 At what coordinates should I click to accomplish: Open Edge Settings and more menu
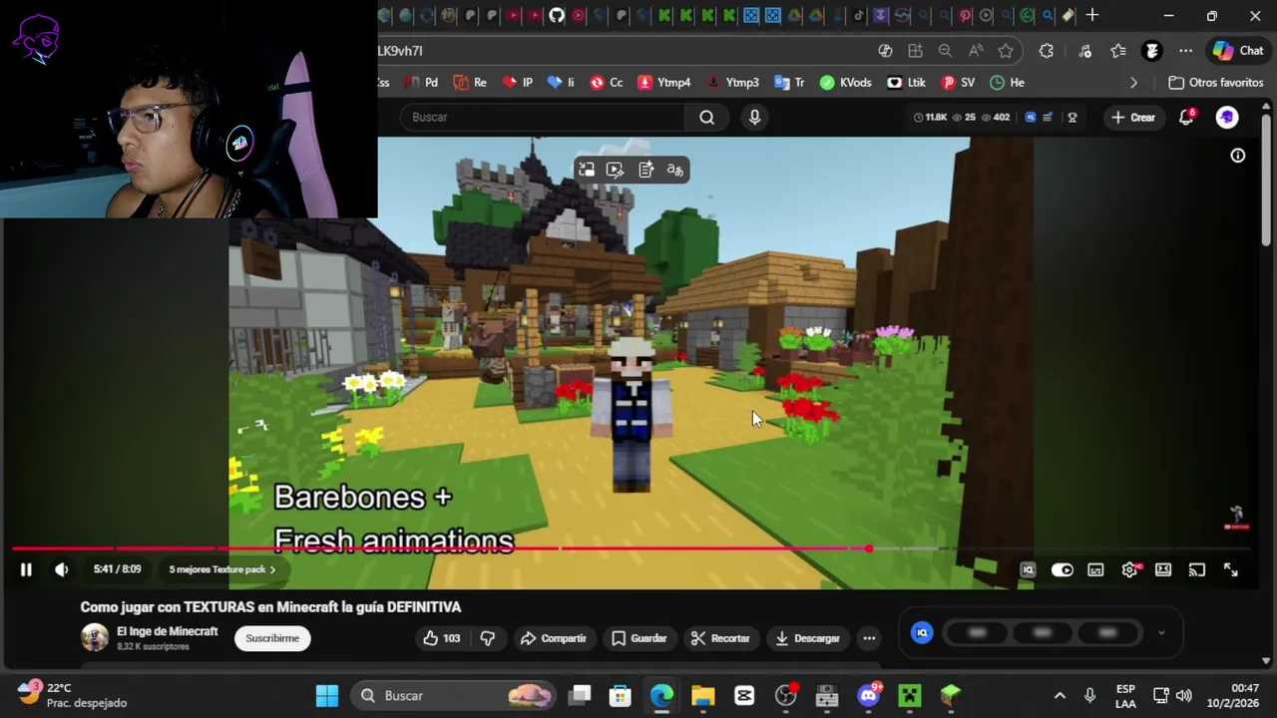click(1186, 51)
